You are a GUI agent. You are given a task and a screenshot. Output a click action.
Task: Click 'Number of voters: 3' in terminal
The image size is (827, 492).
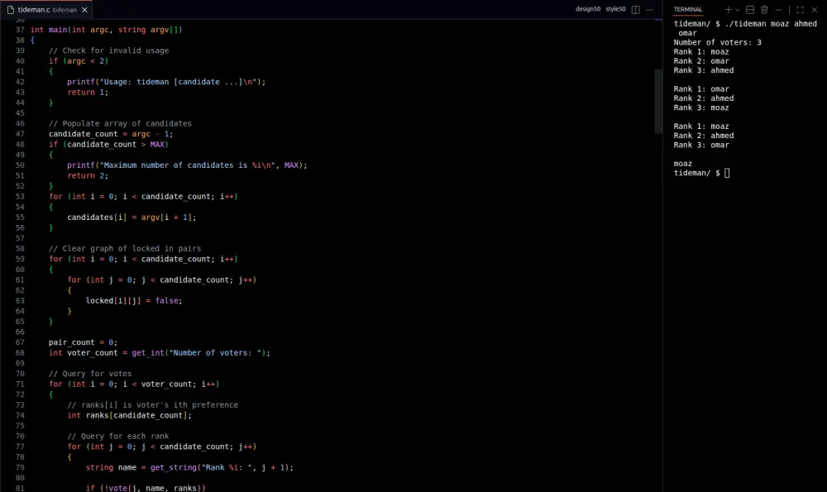(x=717, y=42)
